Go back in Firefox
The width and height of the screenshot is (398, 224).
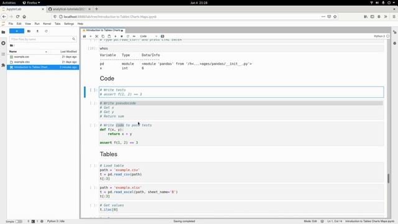4,17
